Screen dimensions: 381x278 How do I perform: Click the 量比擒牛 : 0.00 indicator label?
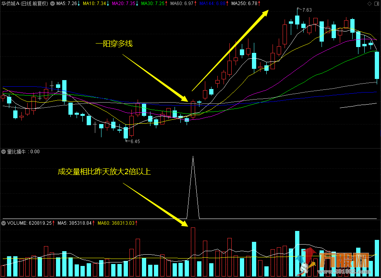(x=23, y=152)
